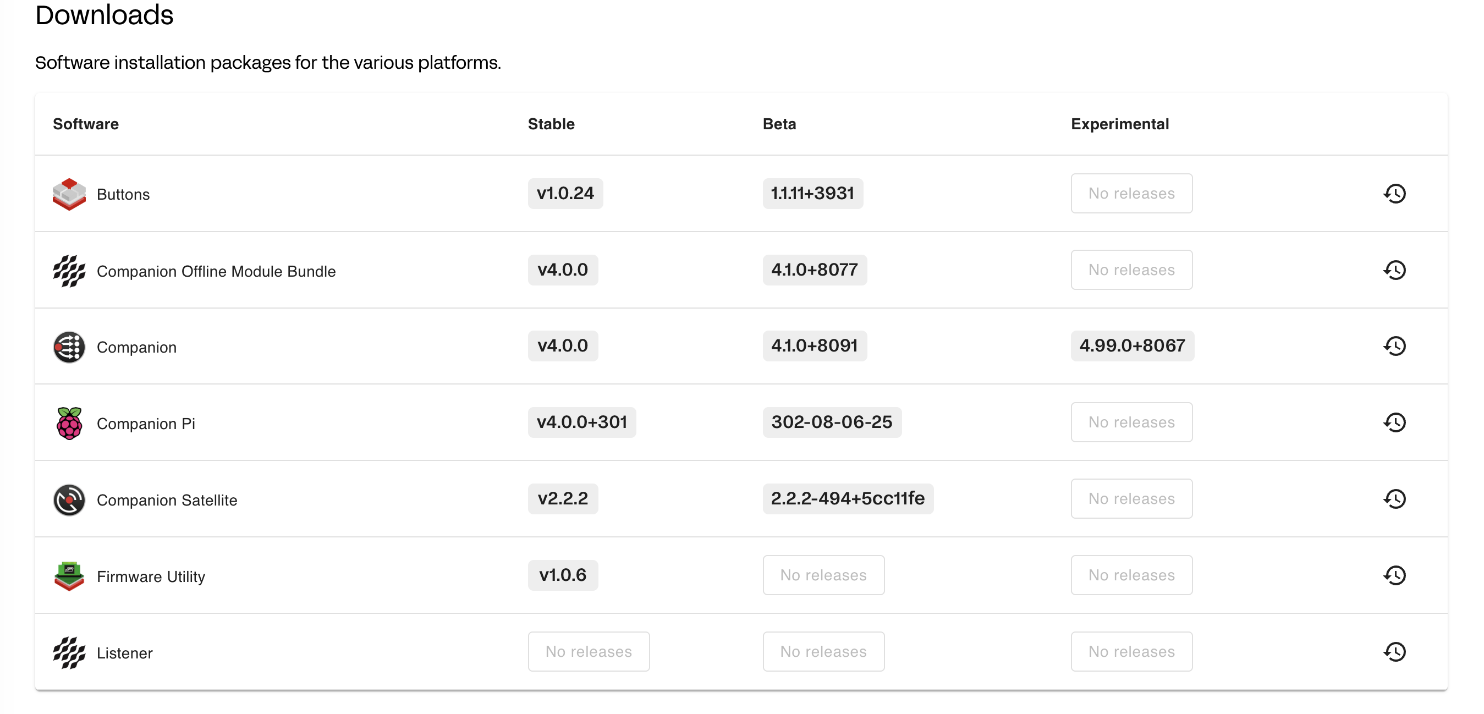Click the Firmware Utility name
This screenshot has height=714, width=1484.
point(151,577)
